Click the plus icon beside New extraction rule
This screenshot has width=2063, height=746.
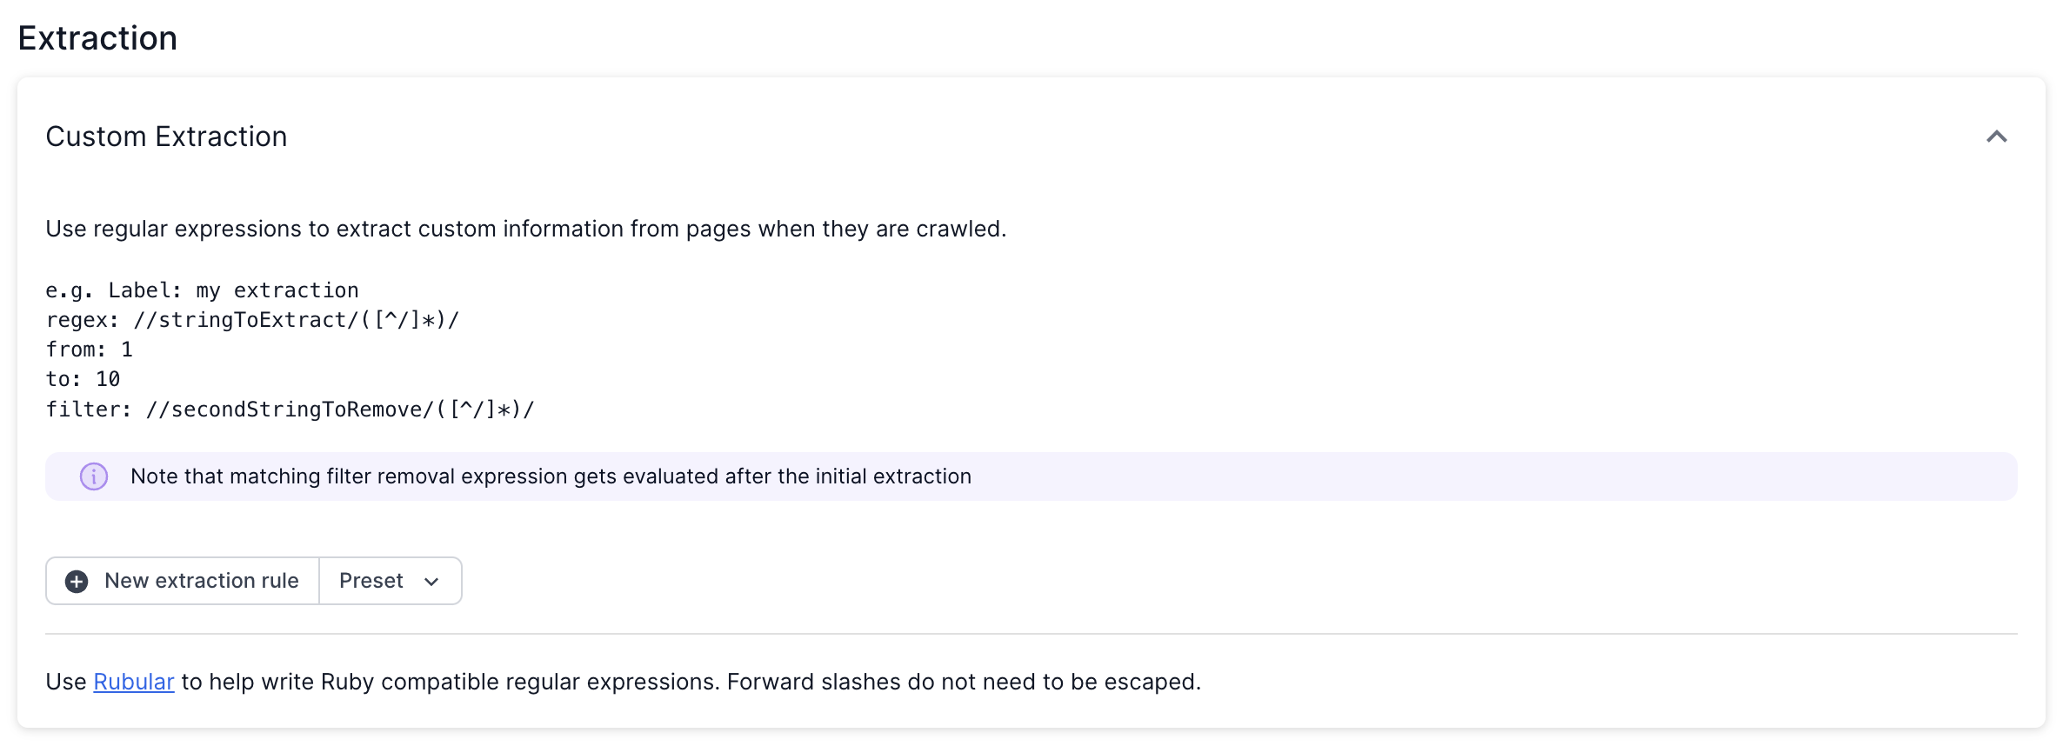(x=75, y=581)
